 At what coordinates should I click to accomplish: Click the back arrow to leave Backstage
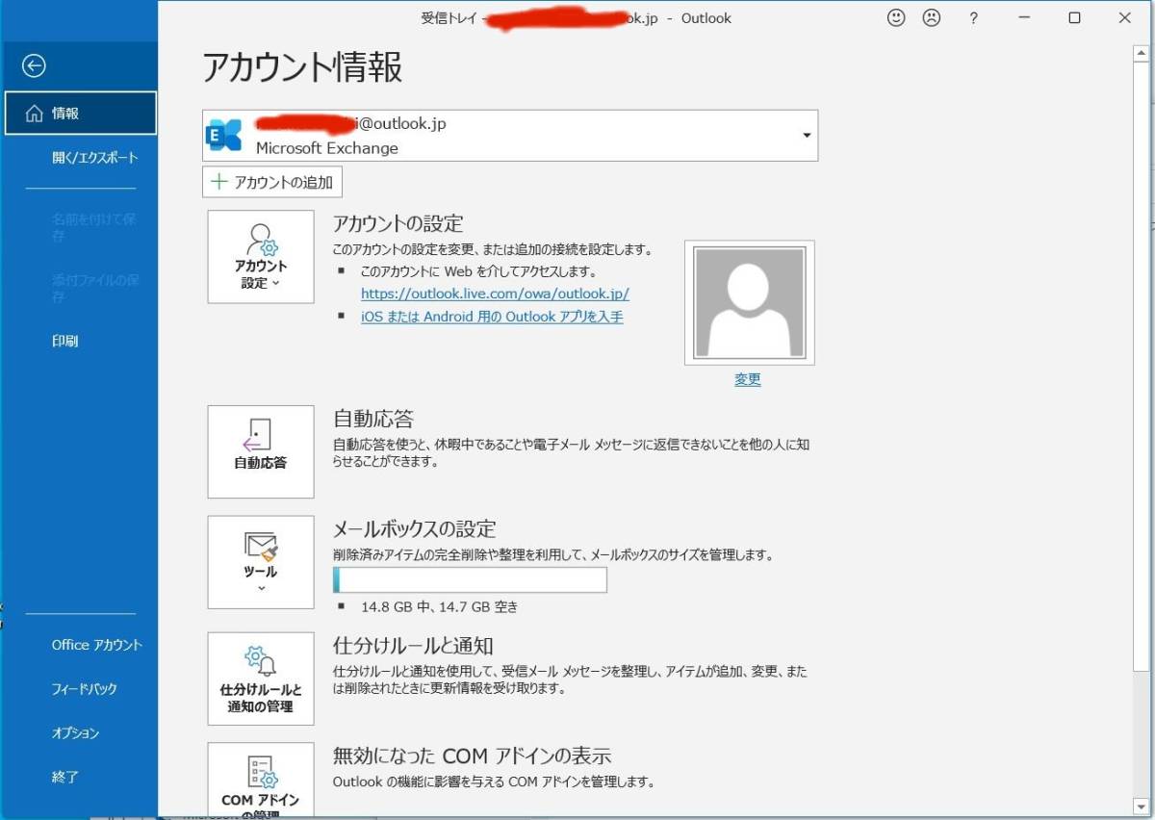pos(35,65)
